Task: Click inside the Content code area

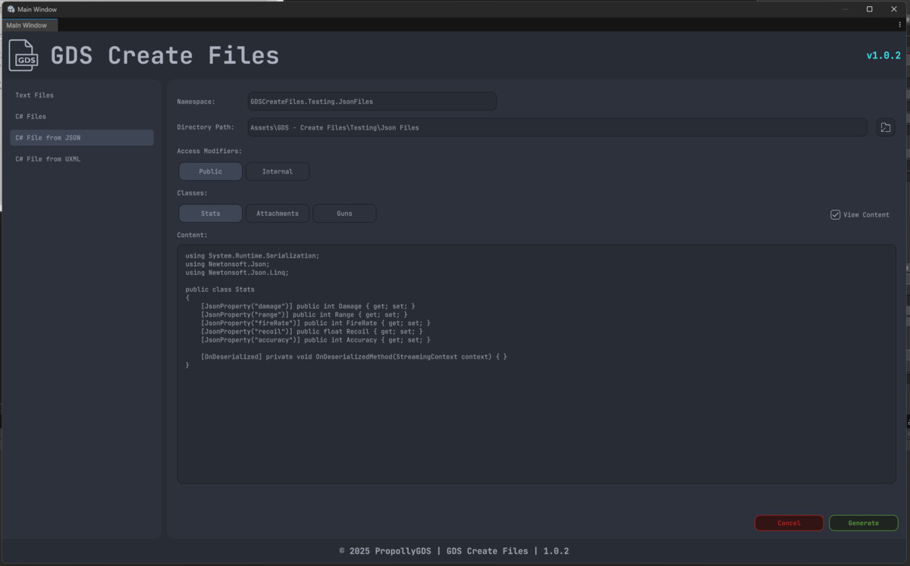Action: [536, 364]
